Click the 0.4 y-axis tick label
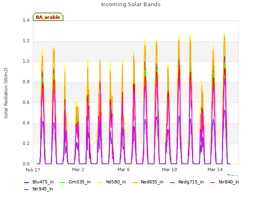 (x=26, y=123)
